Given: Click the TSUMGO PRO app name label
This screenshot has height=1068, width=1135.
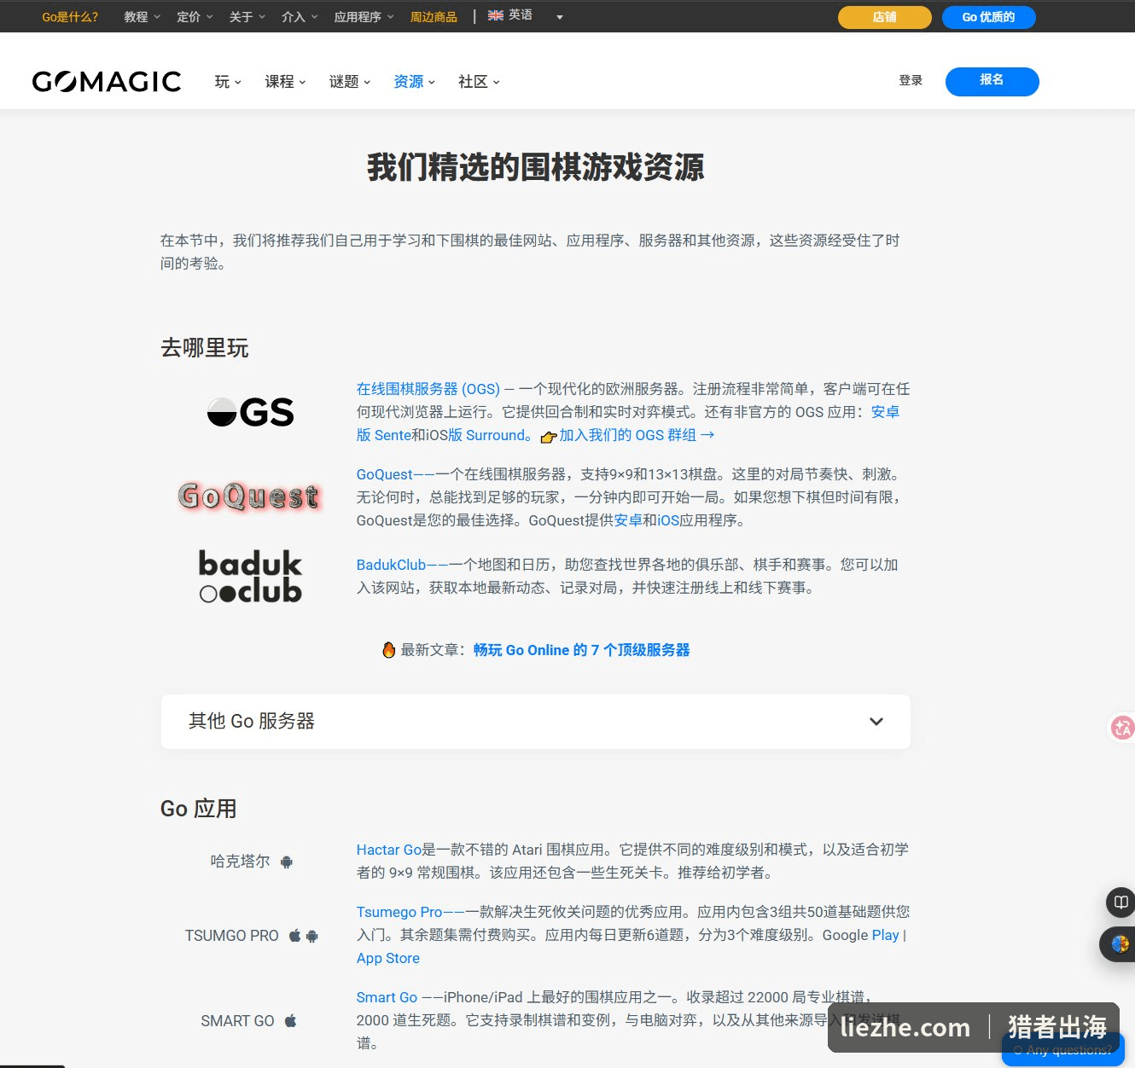Looking at the screenshot, I should 232,936.
